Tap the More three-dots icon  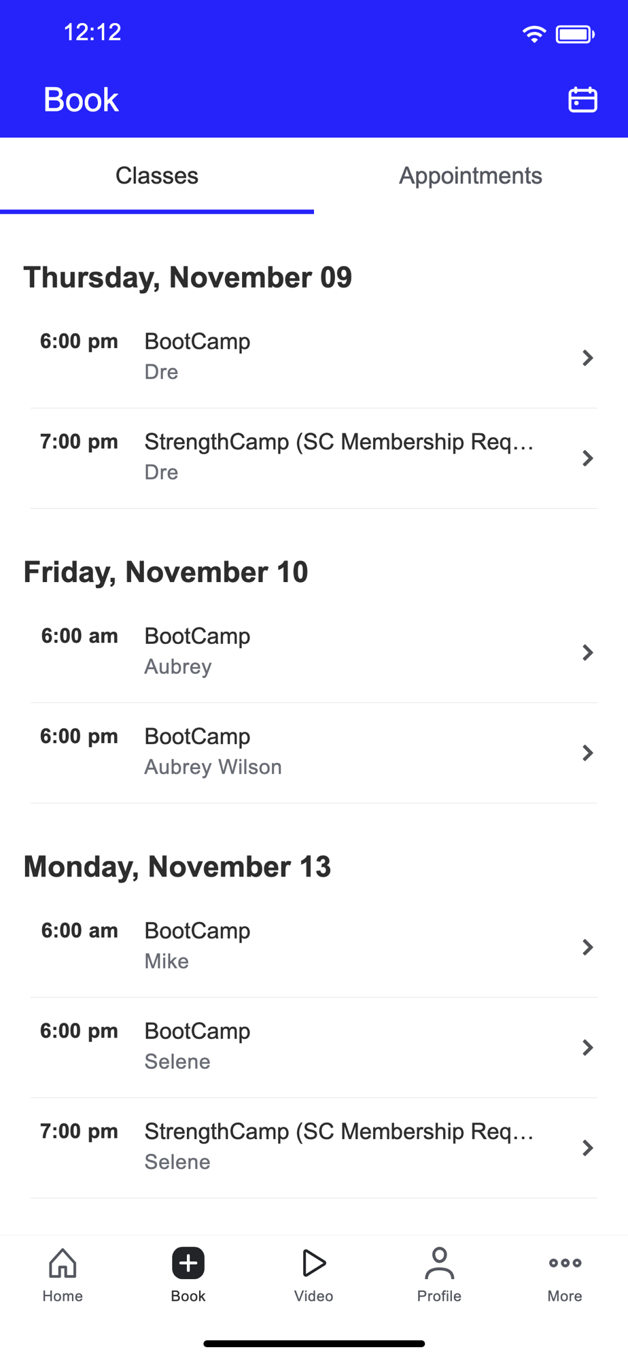565,1263
